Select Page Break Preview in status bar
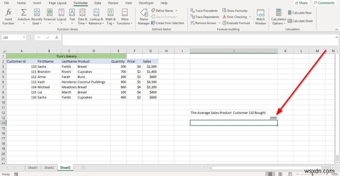Screen dimensions: 340x176 (290, 174)
